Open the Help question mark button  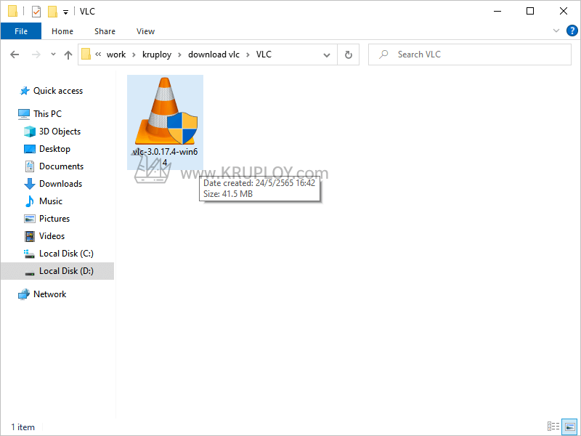tap(572, 31)
